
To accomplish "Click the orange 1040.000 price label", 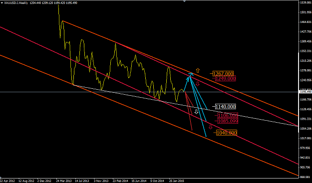I will coord(227,133).
